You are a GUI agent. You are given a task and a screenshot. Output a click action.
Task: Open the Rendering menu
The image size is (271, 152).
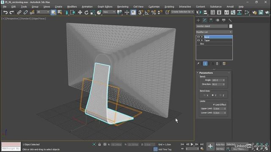[x=123, y=7]
